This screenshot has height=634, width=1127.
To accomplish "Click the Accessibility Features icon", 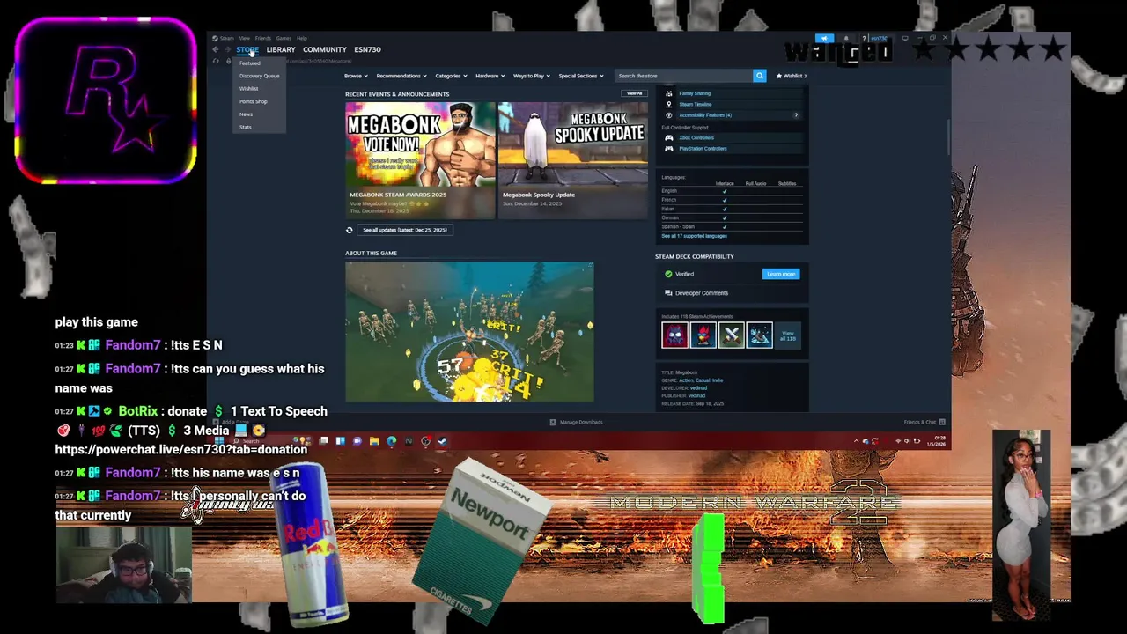I will click(x=668, y=114).
